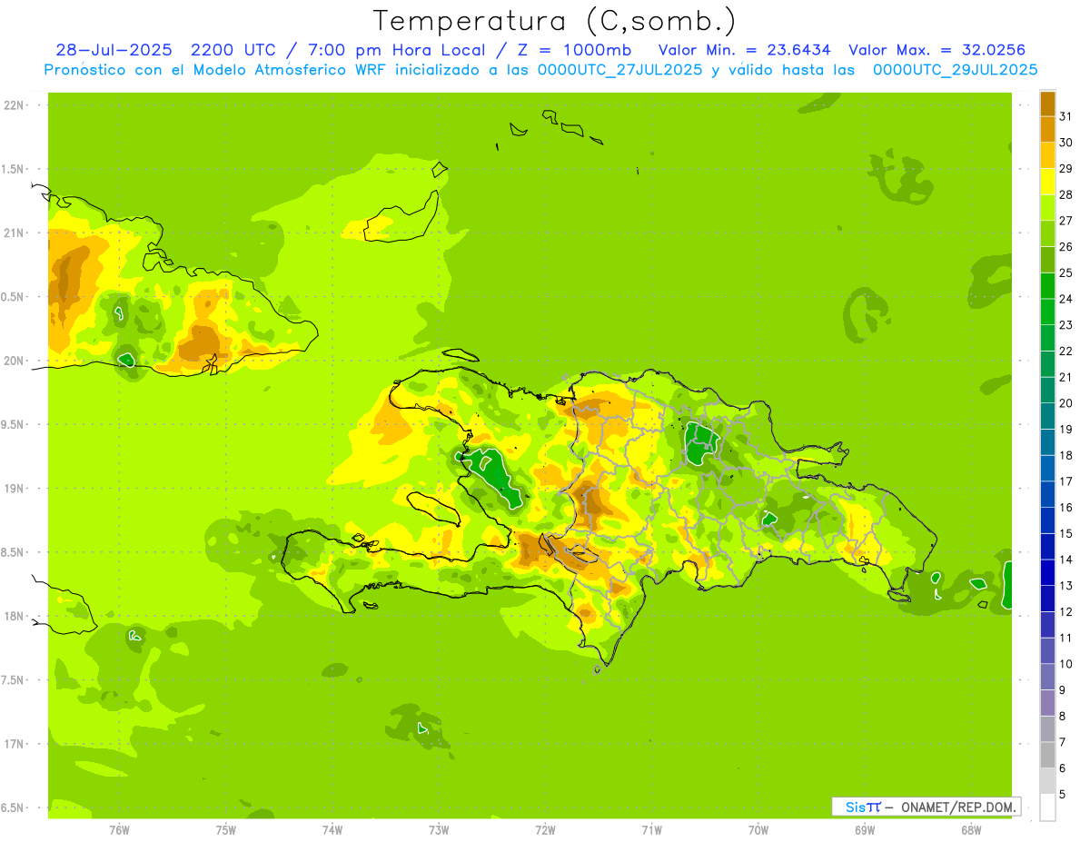The height and width of the screenshot is (842, 1090).
Task: Click the '21N' latitude label
Action: (x=13, y=233)
